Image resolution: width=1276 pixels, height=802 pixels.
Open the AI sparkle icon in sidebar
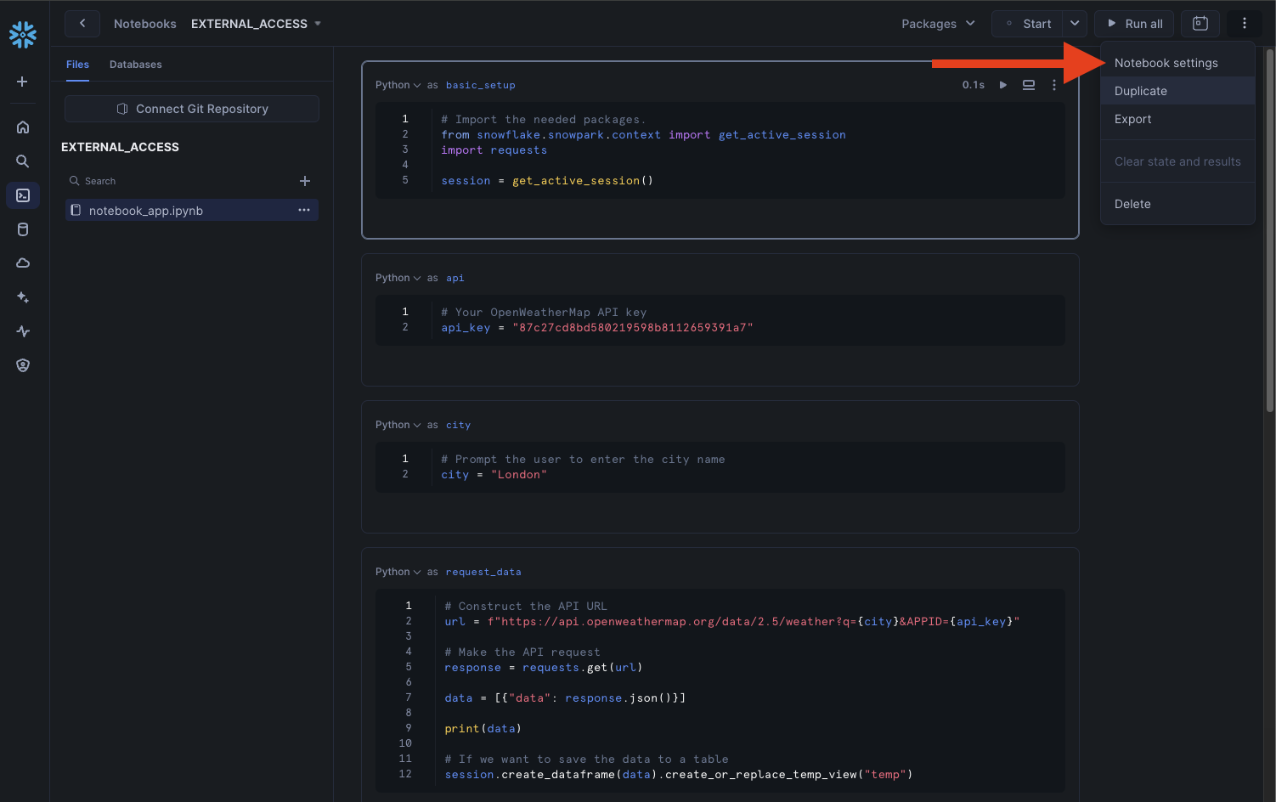(x=23, y=297)
